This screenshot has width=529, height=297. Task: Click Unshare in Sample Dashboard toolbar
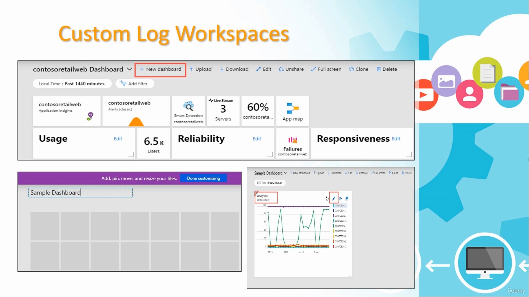pos(362,173)
